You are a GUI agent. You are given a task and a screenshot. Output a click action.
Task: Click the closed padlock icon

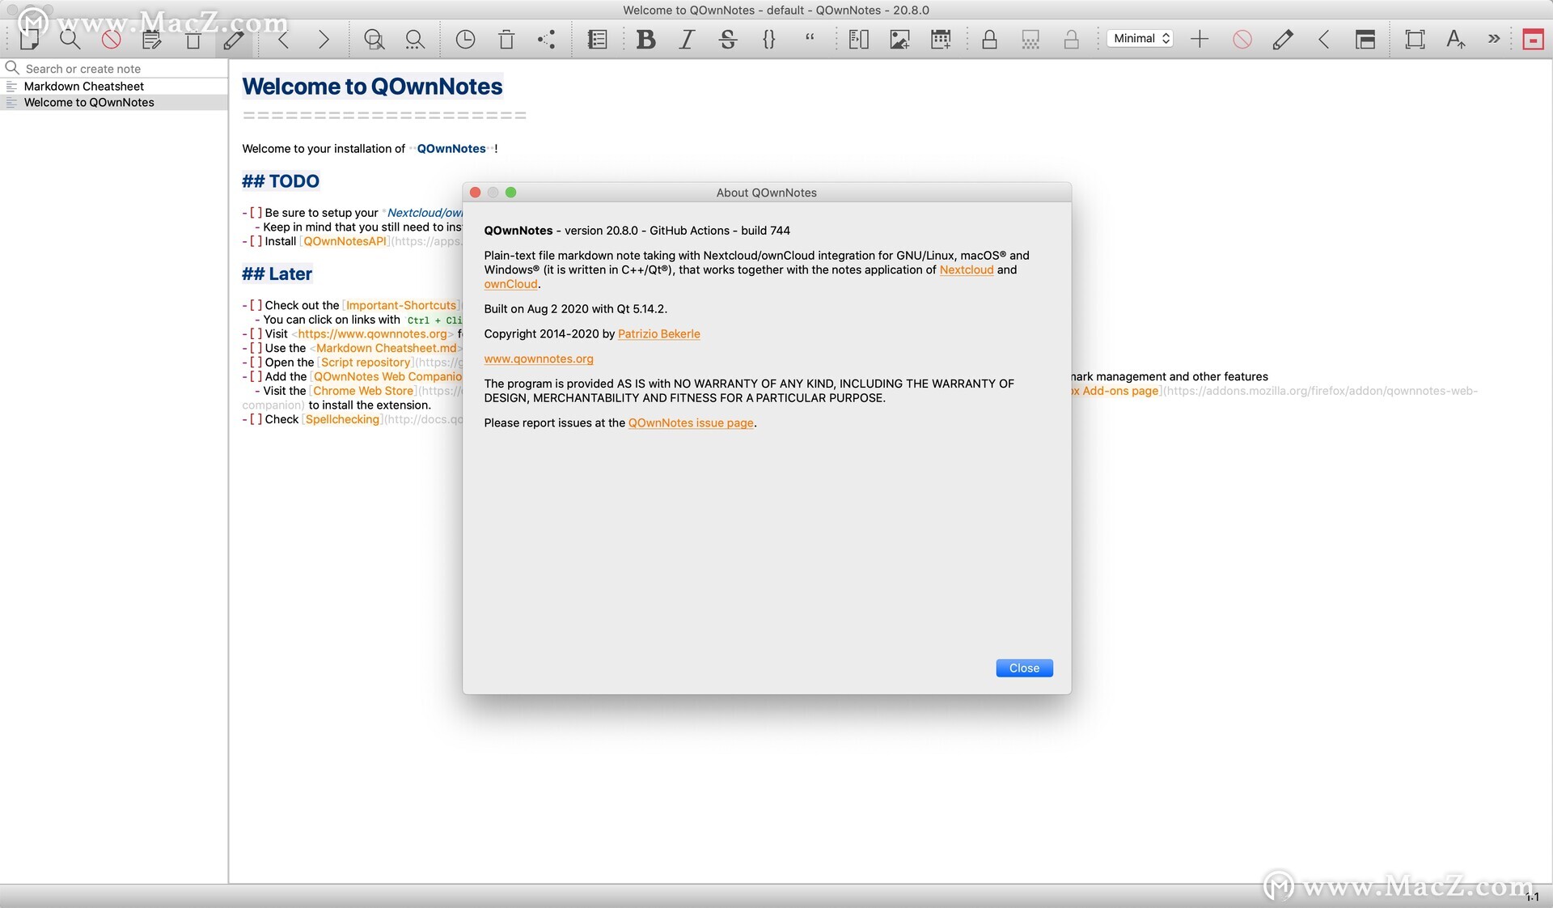click(989, 39)
